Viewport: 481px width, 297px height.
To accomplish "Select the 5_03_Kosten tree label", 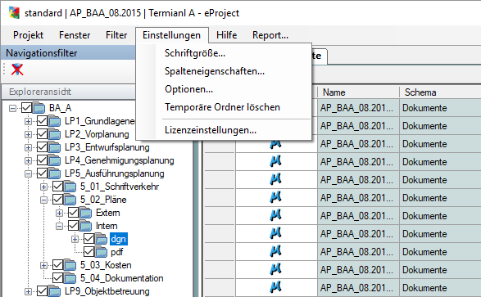I will point(106,265).
